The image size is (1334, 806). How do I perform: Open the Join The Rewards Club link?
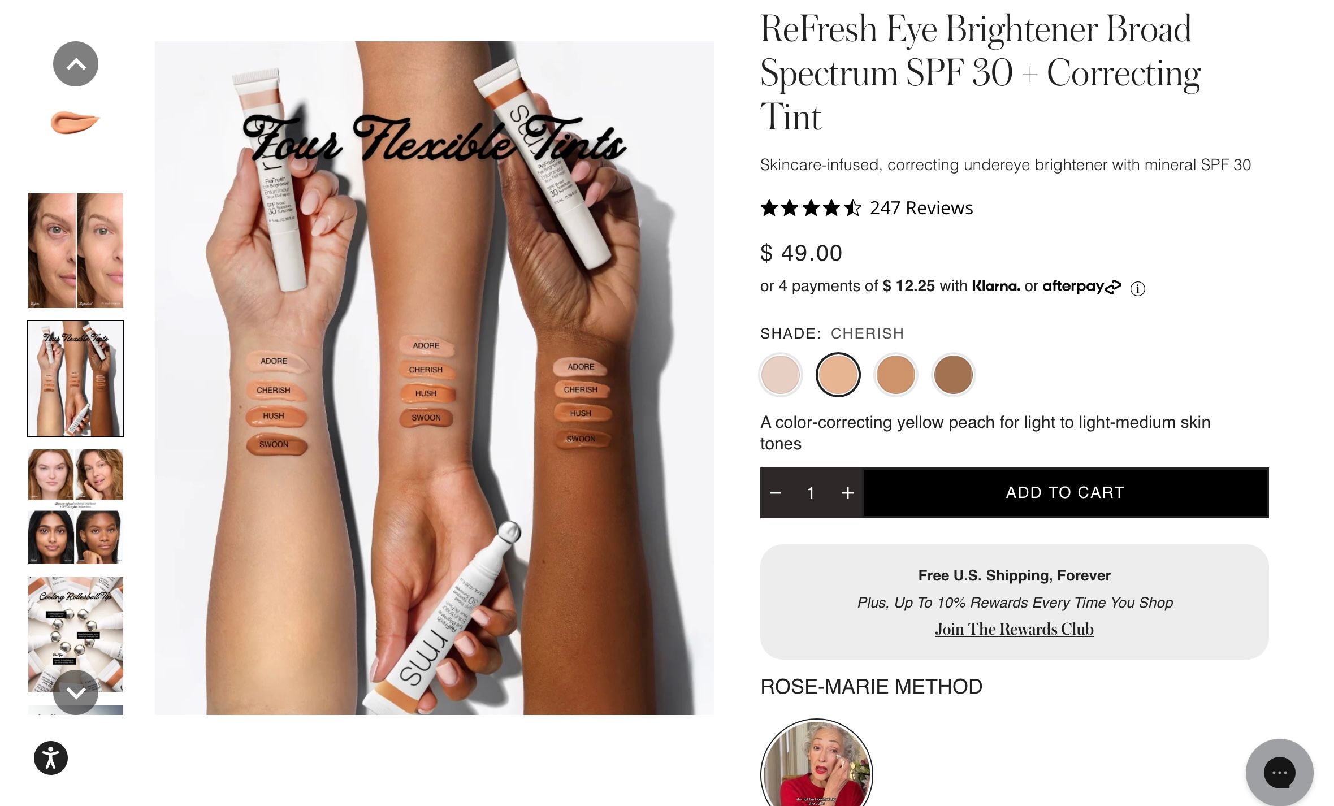1014,629
